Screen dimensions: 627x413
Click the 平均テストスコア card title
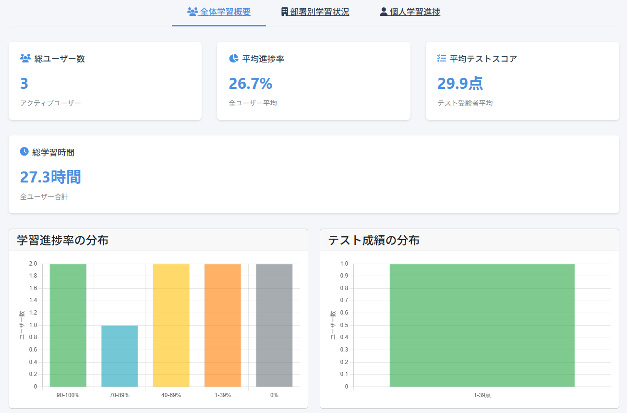[483, 59]
